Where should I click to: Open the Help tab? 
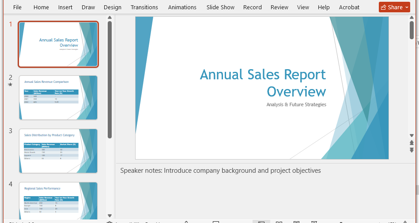point(324,7)
